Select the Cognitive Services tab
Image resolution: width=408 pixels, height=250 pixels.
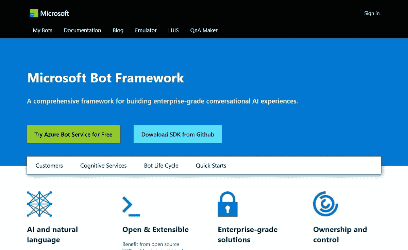[x=103, y=166]
